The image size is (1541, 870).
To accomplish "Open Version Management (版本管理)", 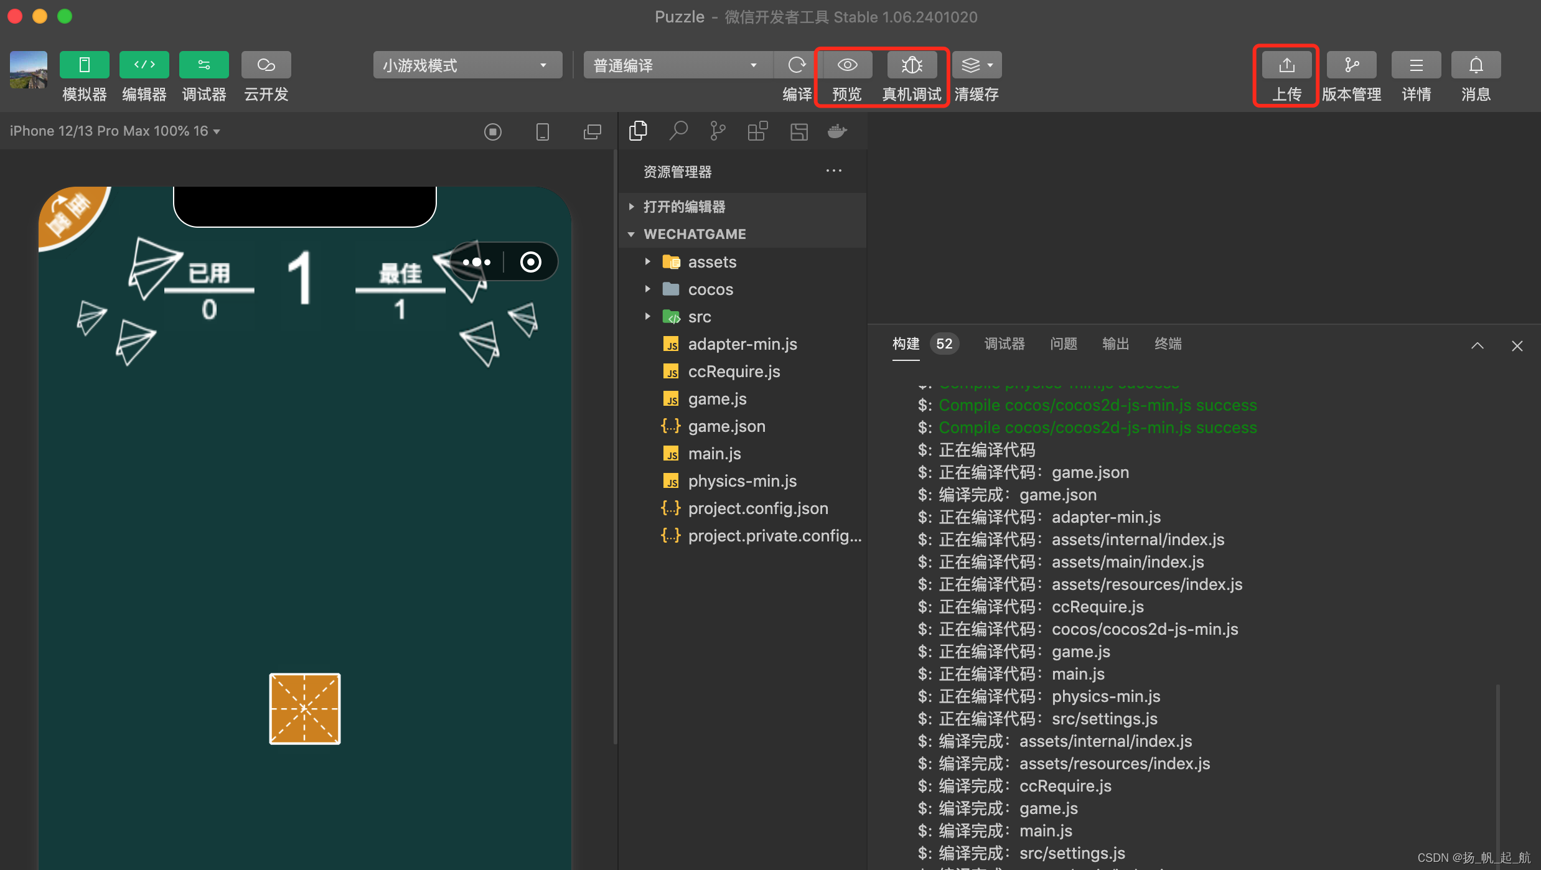I will click(x=1351, y=65).
